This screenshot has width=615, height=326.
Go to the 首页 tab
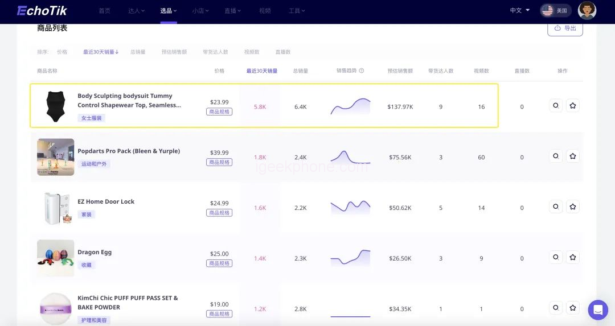click(x=105, y=11)
